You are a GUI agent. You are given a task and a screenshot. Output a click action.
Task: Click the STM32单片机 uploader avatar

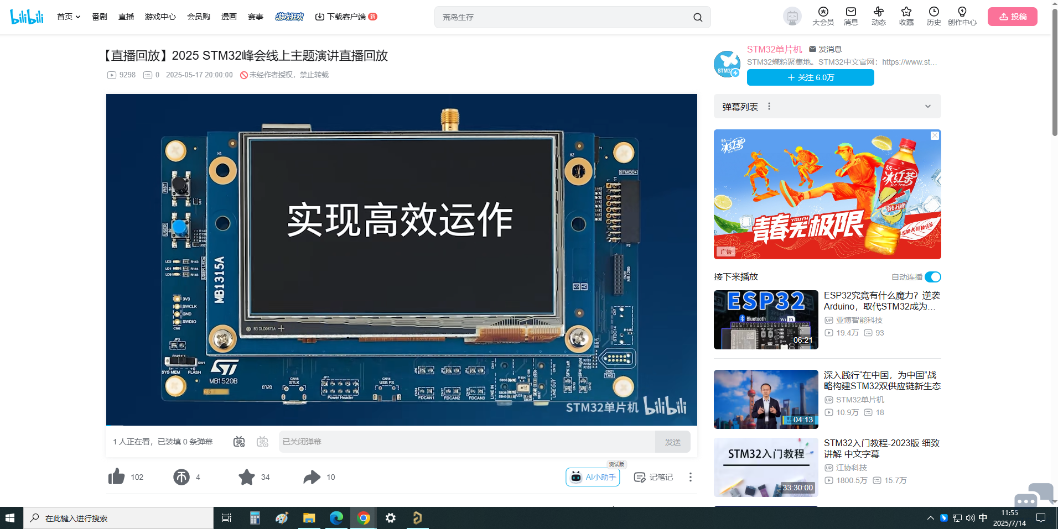[727, 64]
